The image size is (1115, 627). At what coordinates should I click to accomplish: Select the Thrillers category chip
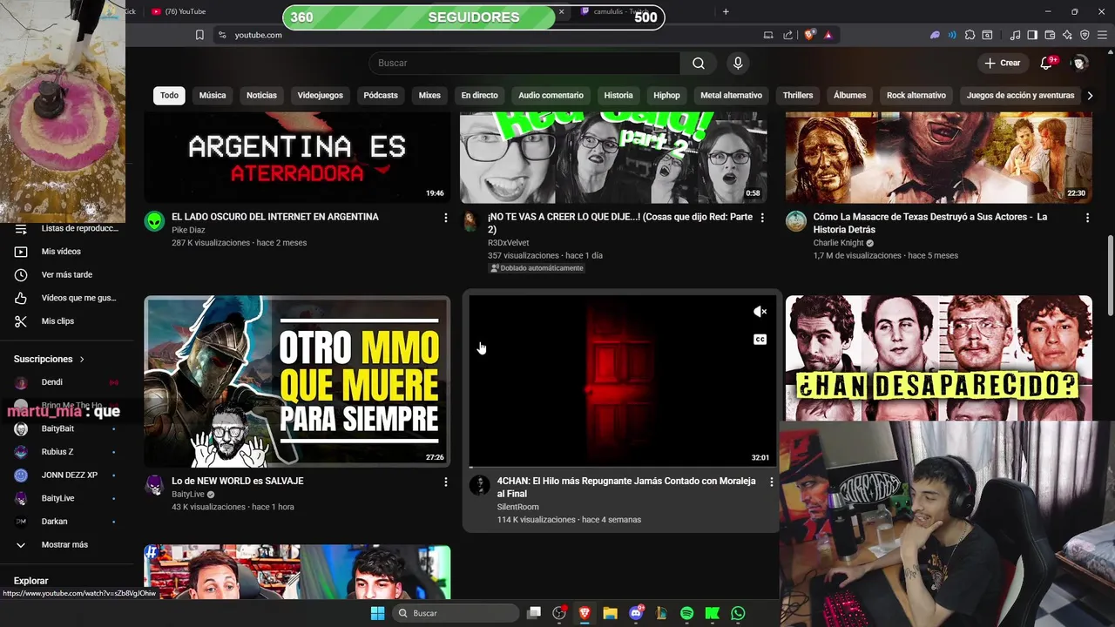click(x=798, y=95)
